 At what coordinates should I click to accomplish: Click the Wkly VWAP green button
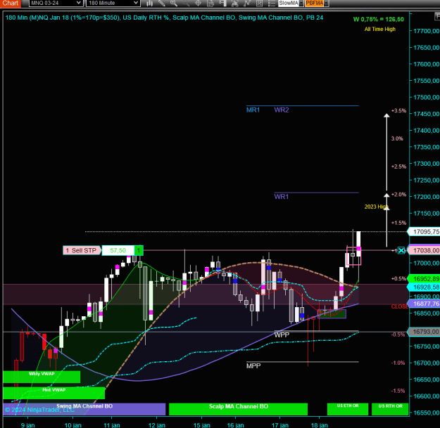(x=42, y=377)
